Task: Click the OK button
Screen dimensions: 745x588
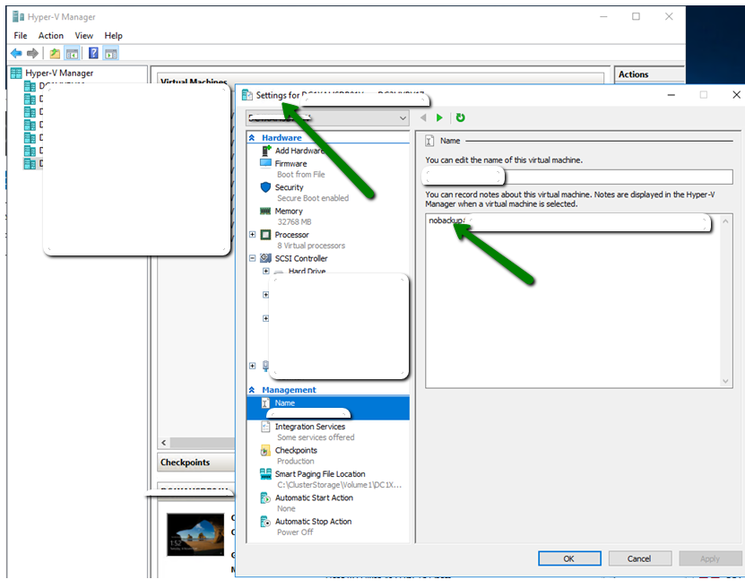Action: [x=569, y=558]
